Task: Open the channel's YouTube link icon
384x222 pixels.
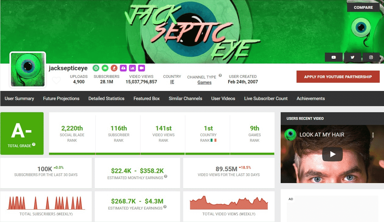Action: tap(334, 57)
